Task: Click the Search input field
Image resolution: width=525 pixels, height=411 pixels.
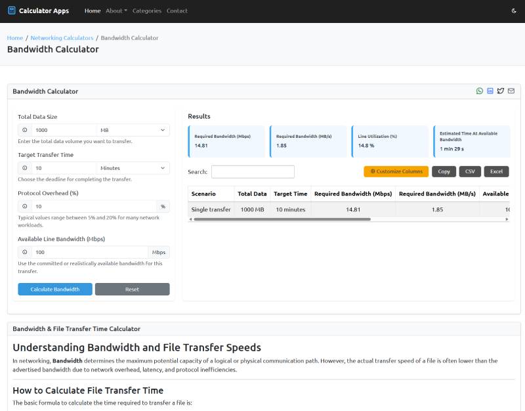Action: (253, 172)
